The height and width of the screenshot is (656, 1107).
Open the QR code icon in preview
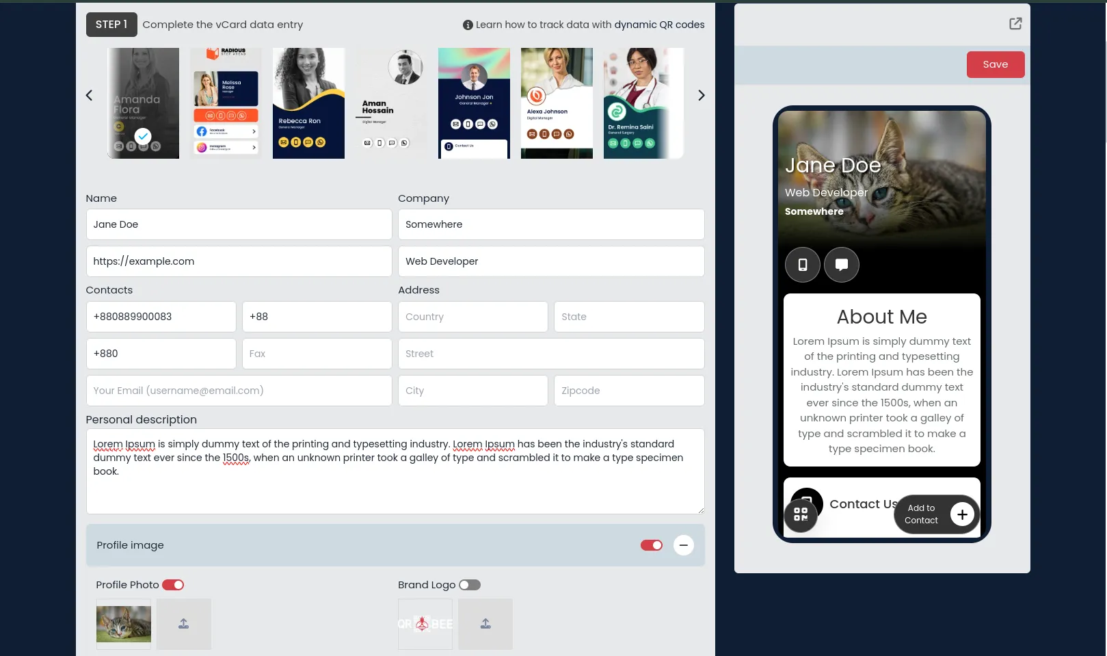(x=801, y=514)
